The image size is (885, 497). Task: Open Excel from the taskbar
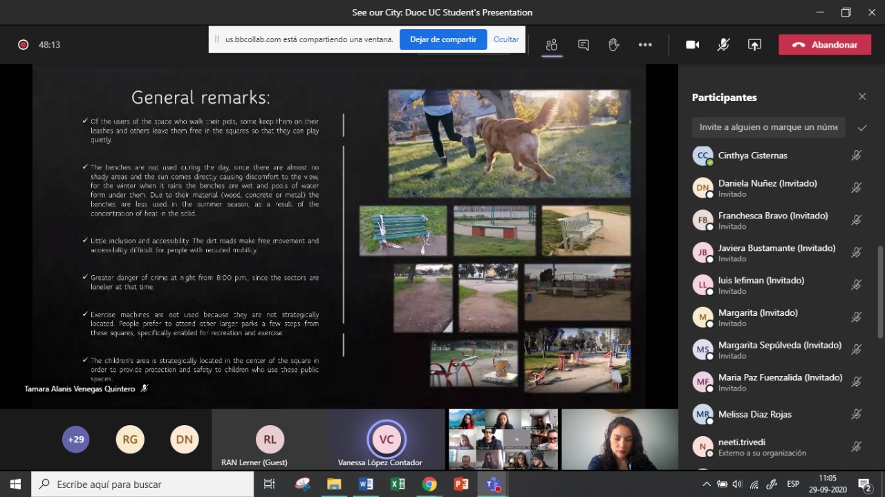[x=398, y=485]
